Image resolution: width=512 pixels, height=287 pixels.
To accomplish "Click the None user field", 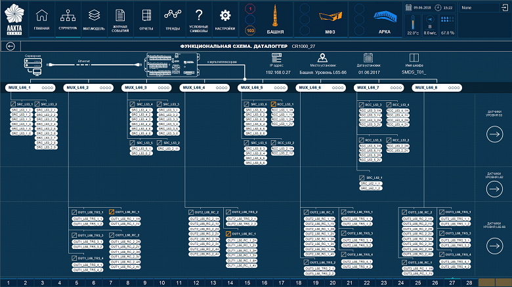I will tap(480, 7).
